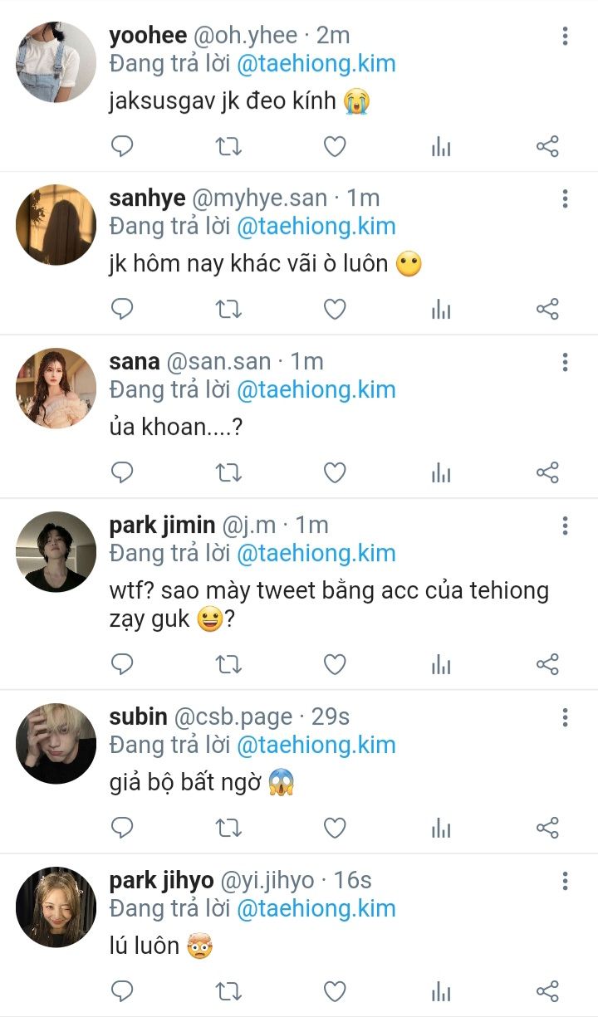Screen dimensions: 598x1017
Task: Open sana's profile picture
Action: coord(56,389)
